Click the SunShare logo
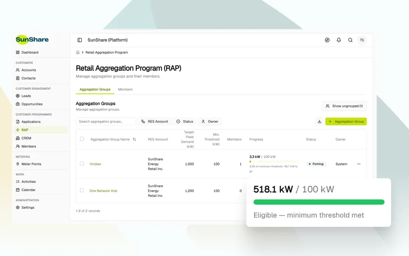The height and width of the screenshot is (256, 409). [x=32, y=39]
